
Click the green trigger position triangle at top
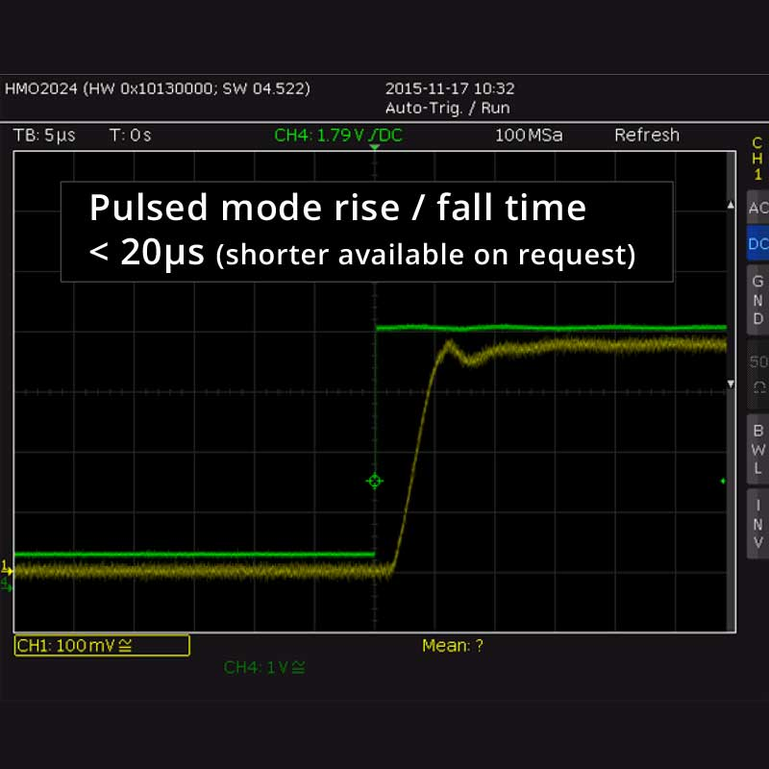click(375, 147)
